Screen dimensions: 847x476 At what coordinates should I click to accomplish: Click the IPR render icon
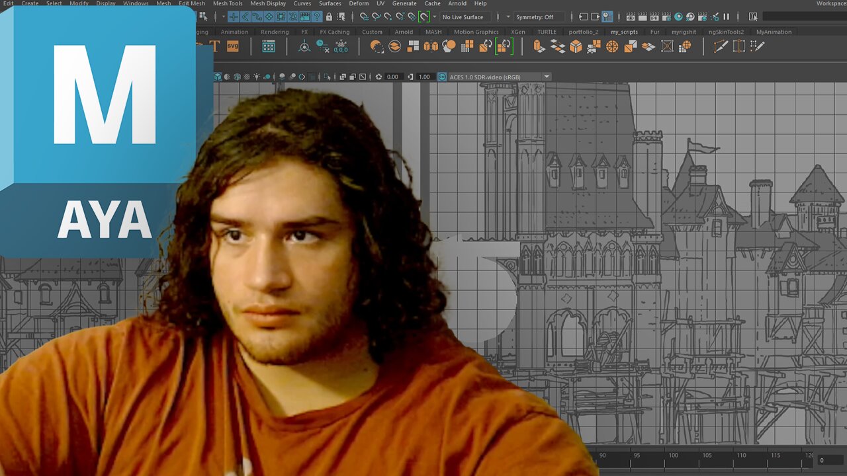tap(654, 17)
